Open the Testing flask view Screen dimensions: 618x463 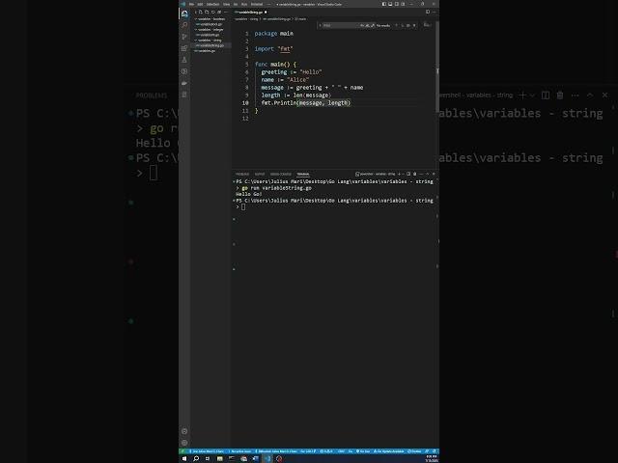(x=184, y=60)
